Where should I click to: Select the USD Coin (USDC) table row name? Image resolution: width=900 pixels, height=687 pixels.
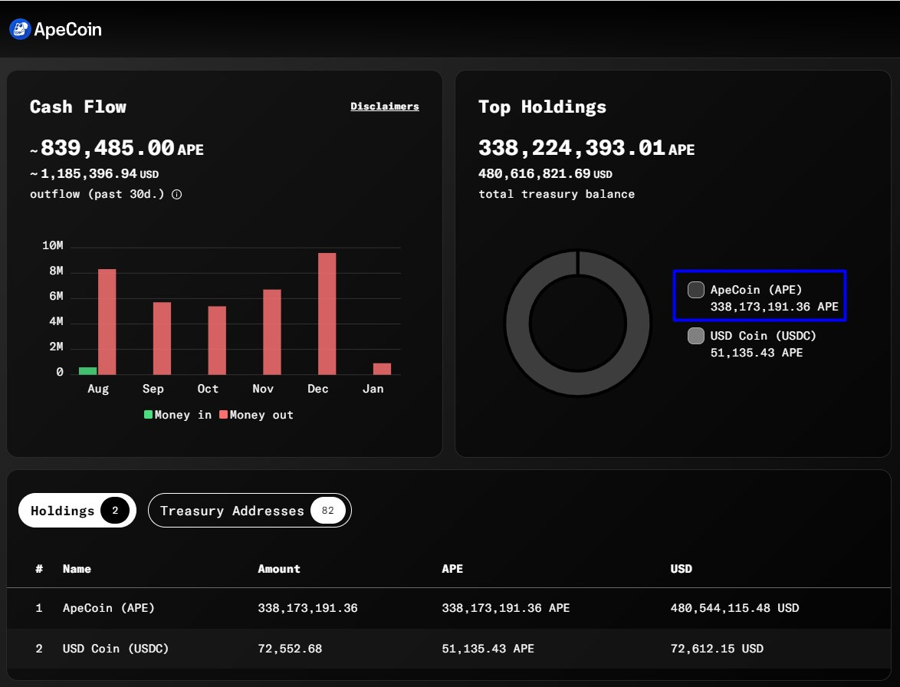click(x=115, y=649)
